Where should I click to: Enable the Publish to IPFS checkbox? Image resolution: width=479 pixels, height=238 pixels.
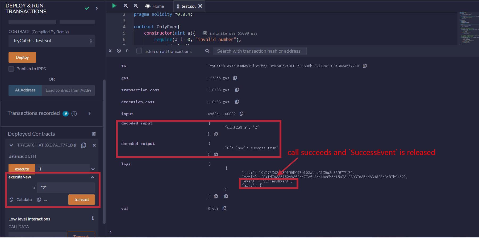(11, 69)
